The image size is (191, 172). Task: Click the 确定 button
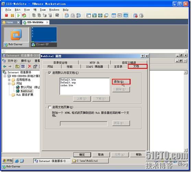pos(82,155)
